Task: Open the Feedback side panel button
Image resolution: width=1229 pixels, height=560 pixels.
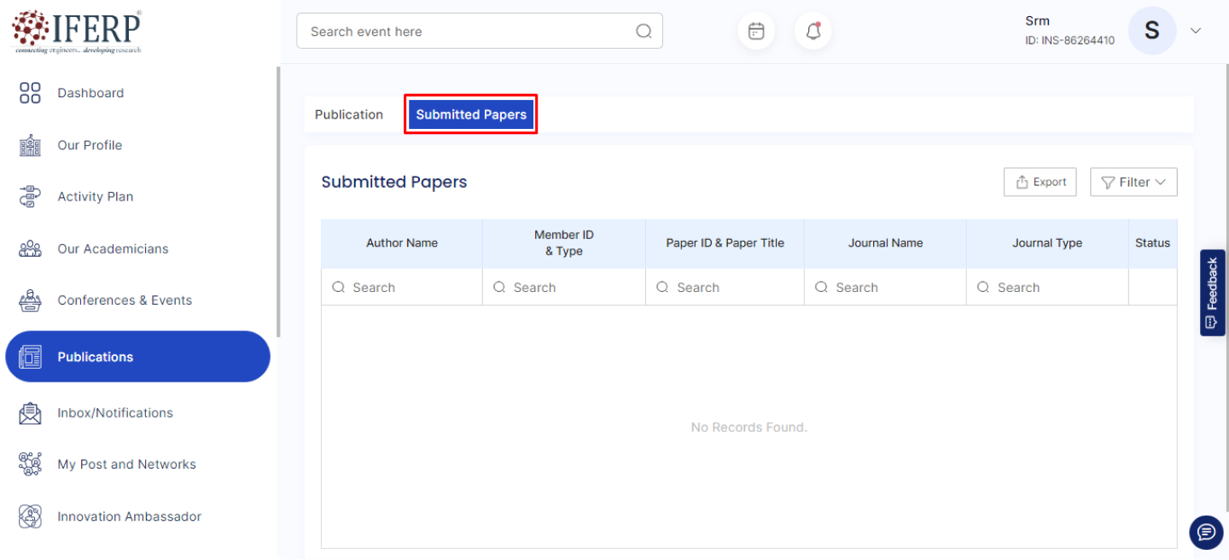Action: (x=1212, y=292)
